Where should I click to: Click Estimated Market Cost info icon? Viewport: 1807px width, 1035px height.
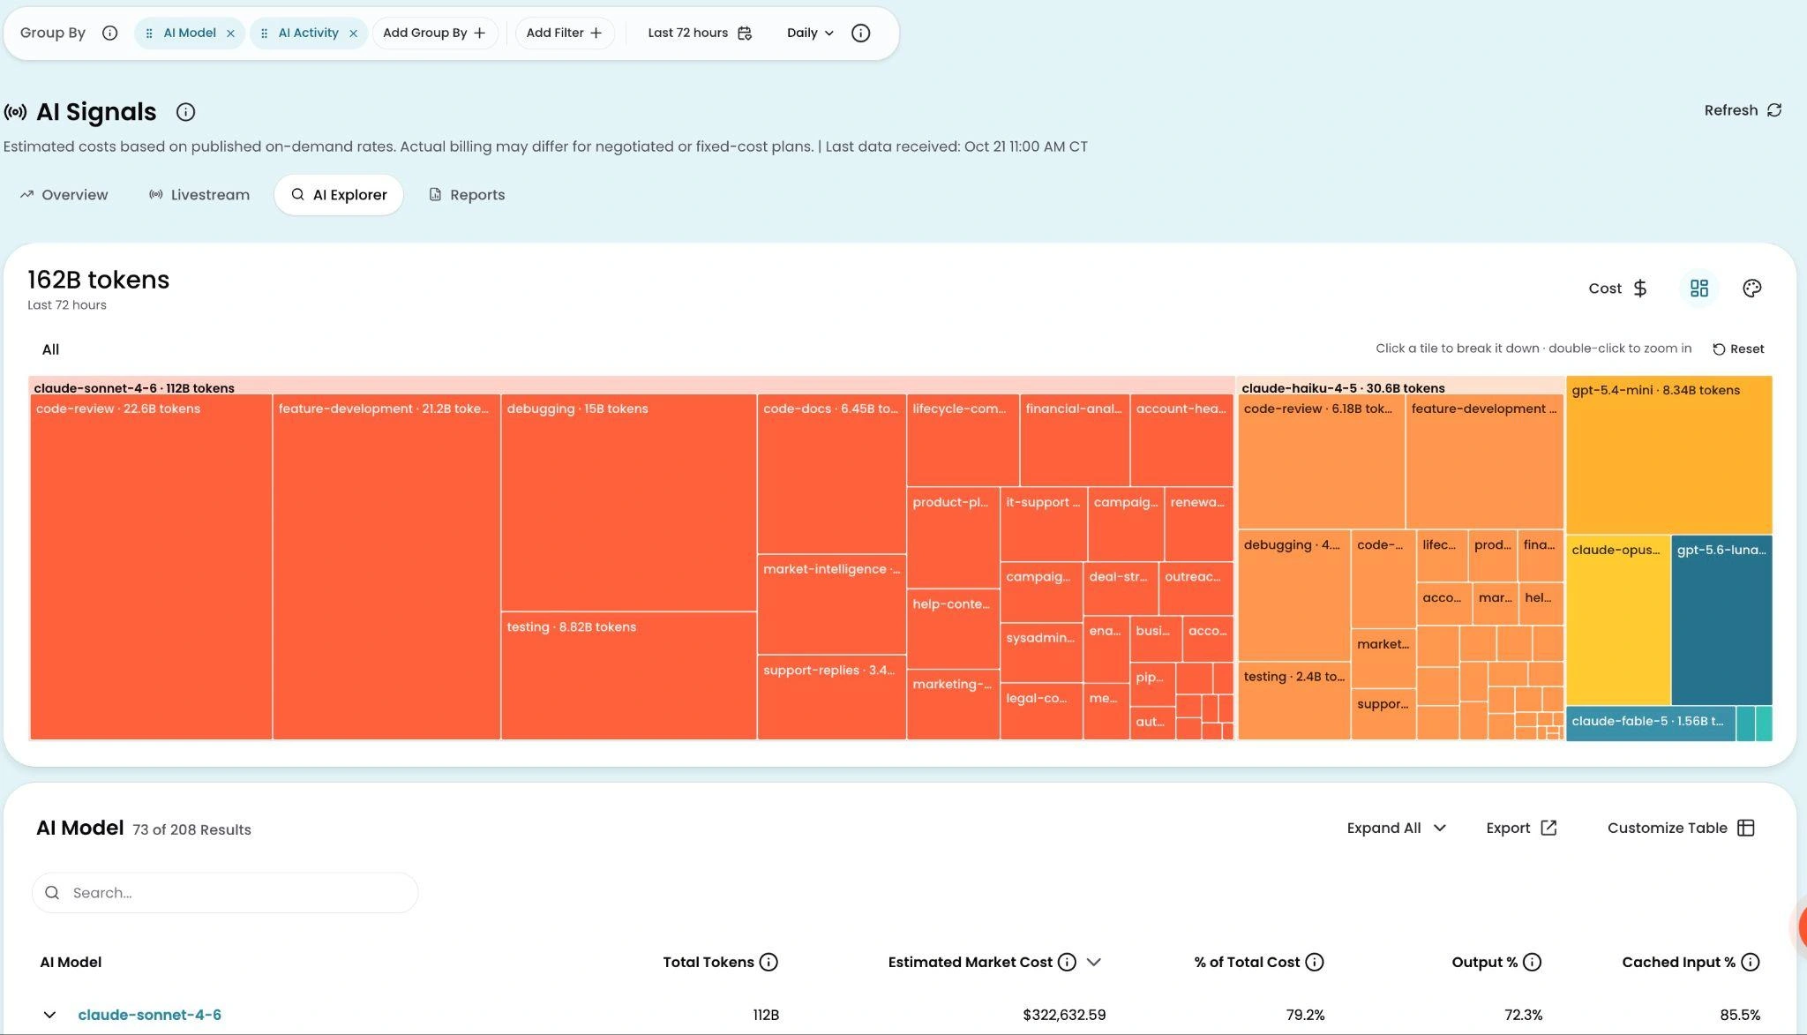[1067, 963]
